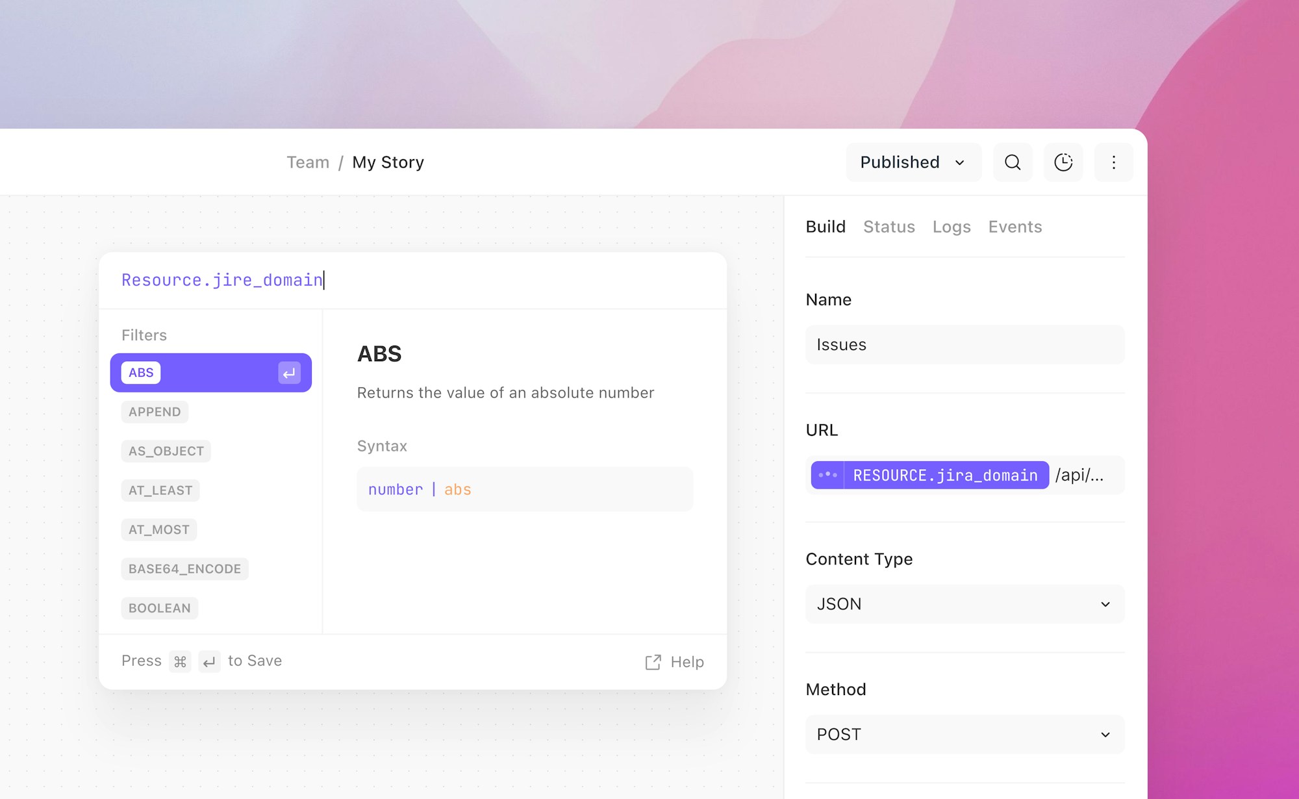Expand the Published status dropdown
This screenshot has width=1299, height=799.
pos(913,162)
